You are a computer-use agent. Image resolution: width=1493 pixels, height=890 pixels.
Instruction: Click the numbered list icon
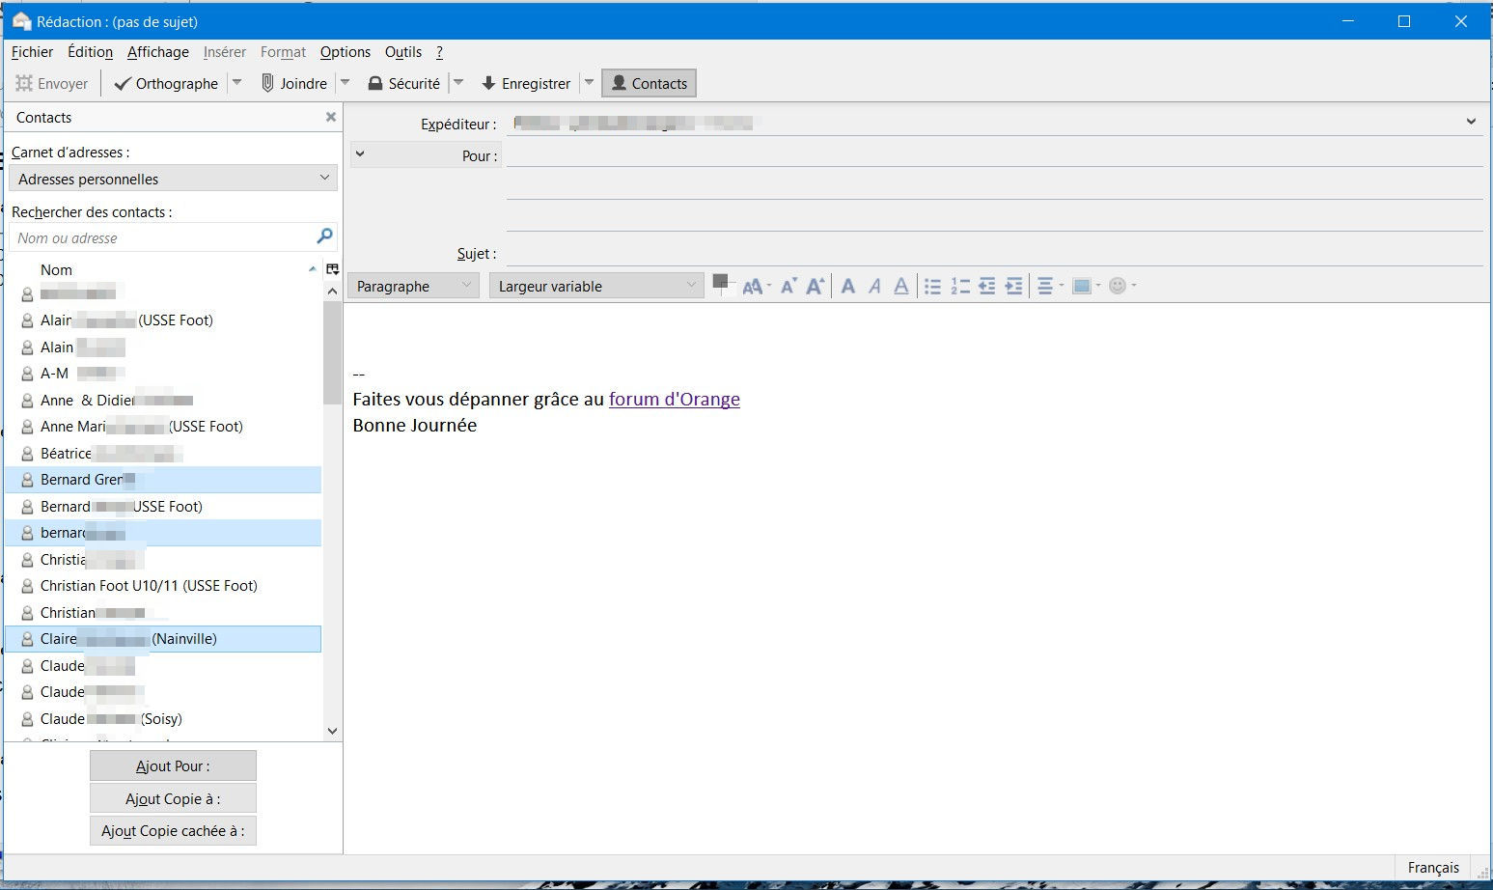tap(959, 287)
